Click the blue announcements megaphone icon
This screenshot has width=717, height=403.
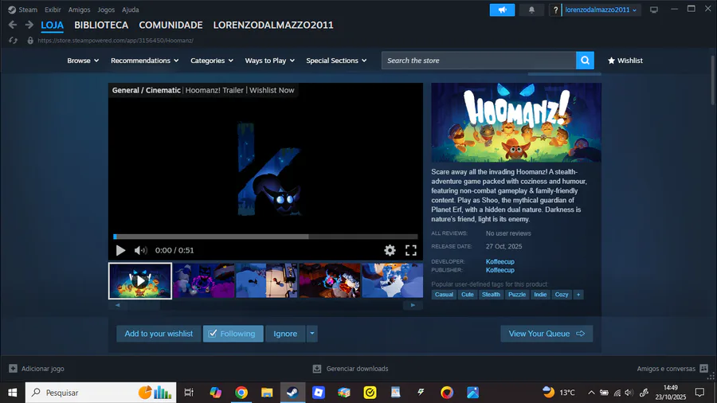(x=502, y=10)
